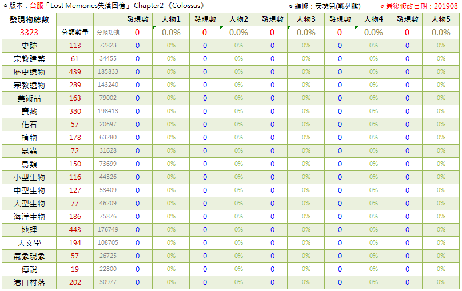Click the 人物4 header cell
This screenshot has height=291, width=462.
(373, 19)
